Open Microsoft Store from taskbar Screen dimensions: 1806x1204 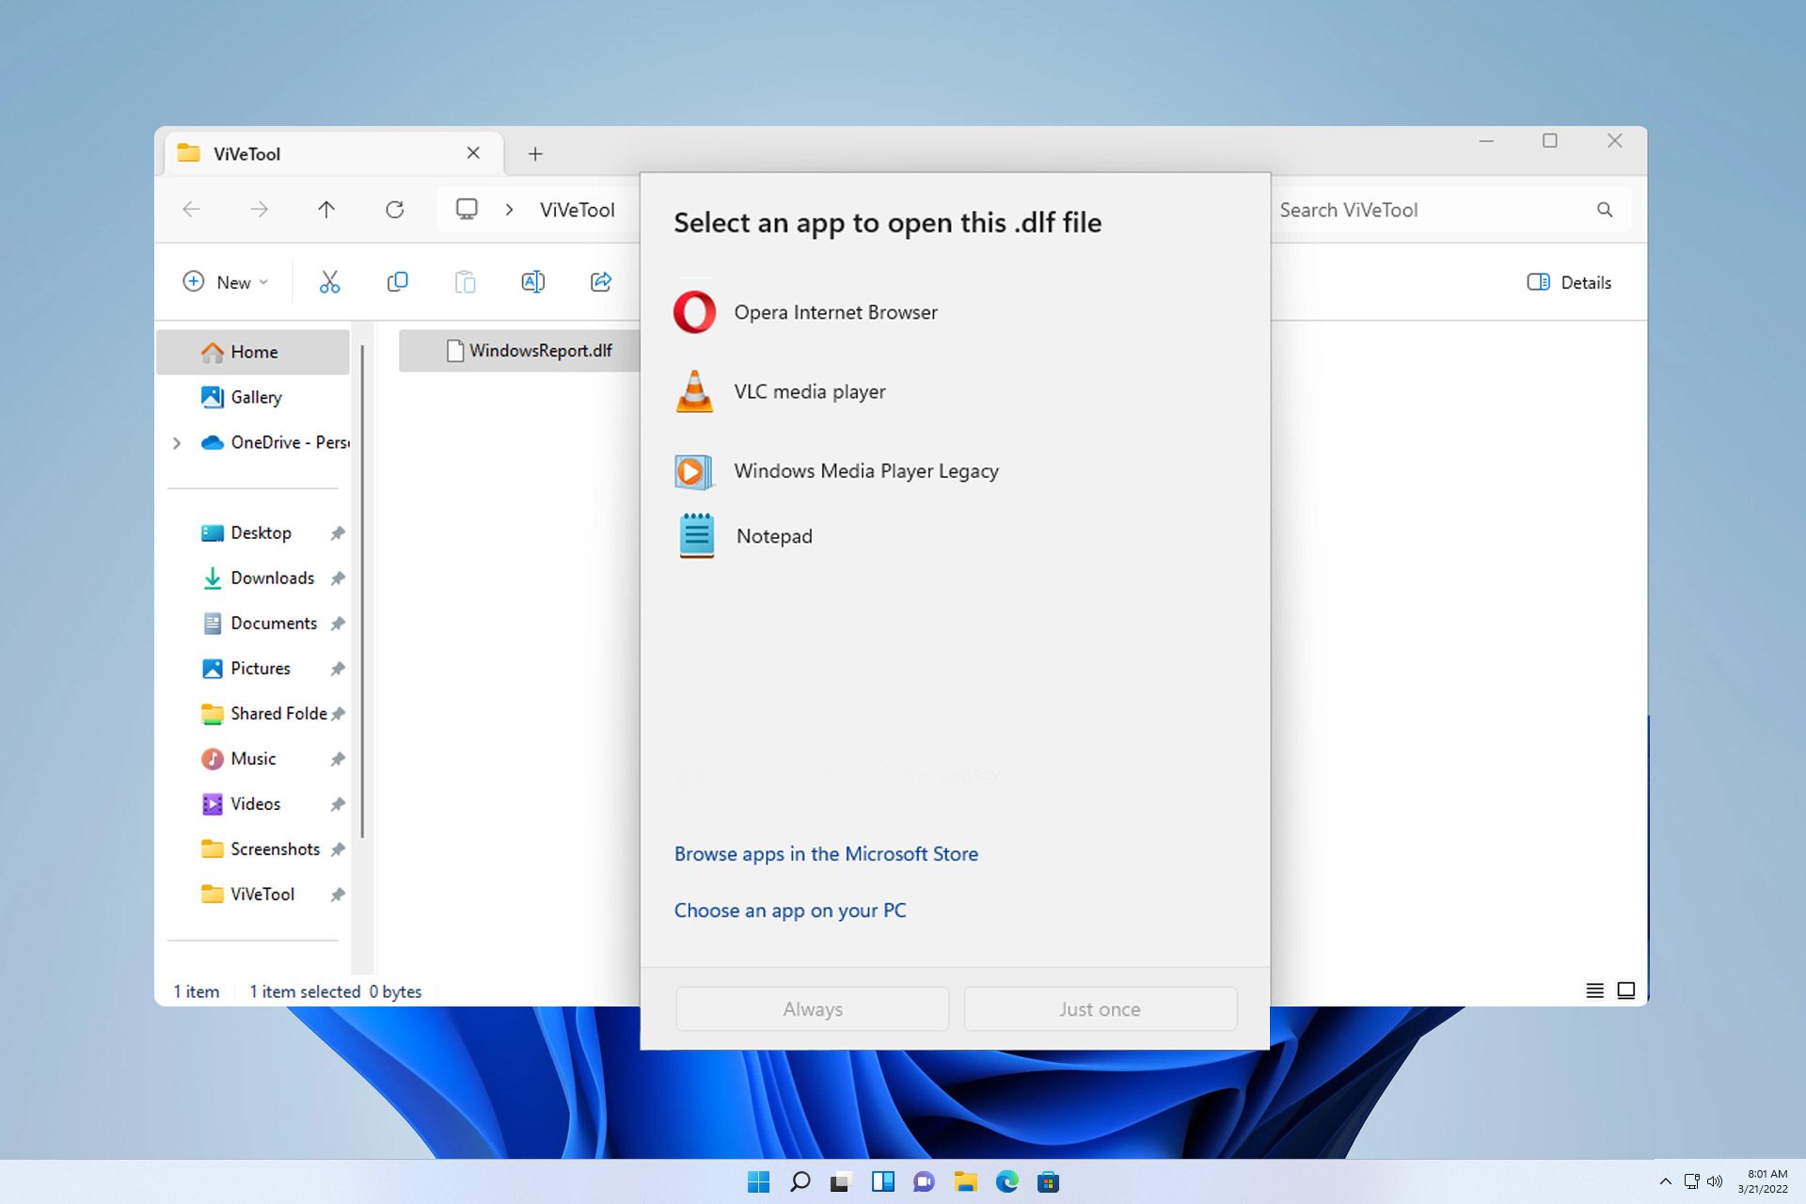tap(1049, 1182)
